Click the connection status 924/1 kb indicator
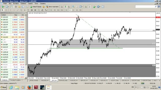This screenshot has height=90, width=161. click(x=152, y=83)
